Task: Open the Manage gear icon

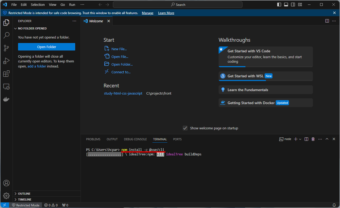Action: coord(6,196)
